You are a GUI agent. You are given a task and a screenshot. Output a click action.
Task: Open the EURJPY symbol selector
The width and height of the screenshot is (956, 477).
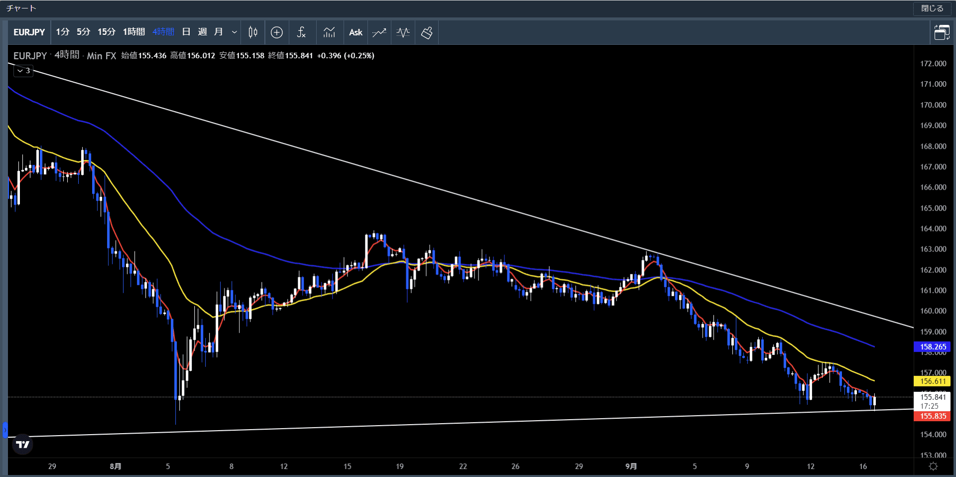pyautogui.click(x=29, y=32)
